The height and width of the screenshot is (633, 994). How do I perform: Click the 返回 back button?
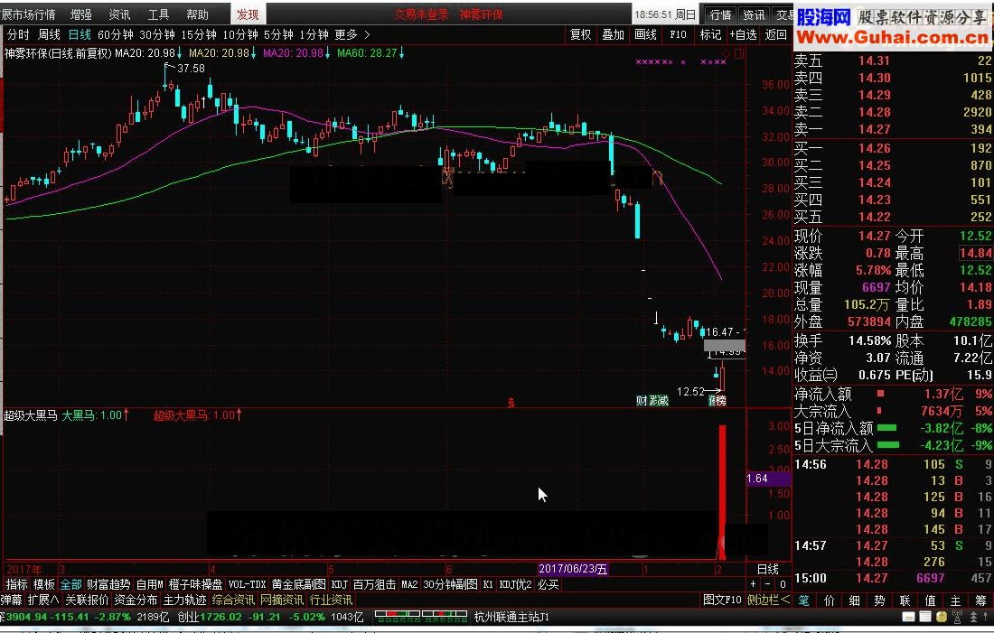(776, 35)
